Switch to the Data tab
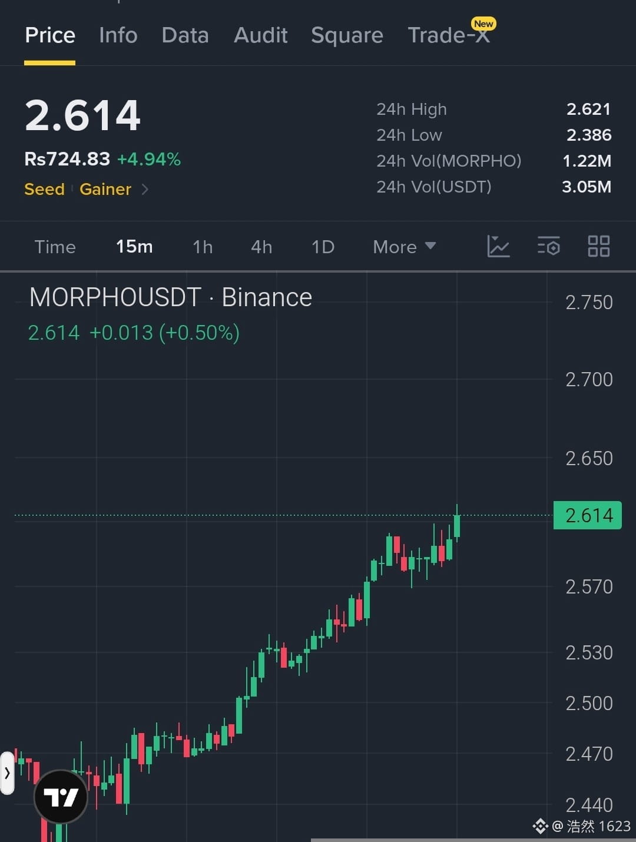Image resolution: width=636 pixels, height=842 pixels. point(185,35)
